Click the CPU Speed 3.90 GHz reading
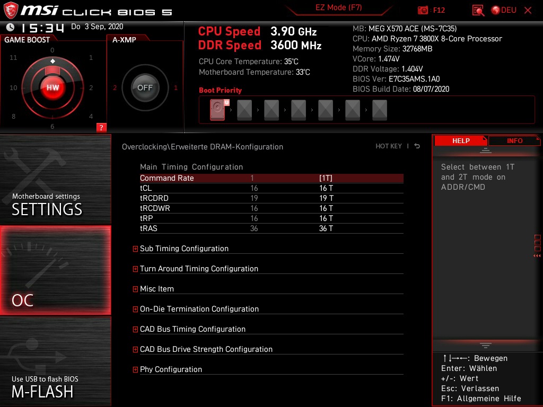Screen dimensions: 543x407 257,31
